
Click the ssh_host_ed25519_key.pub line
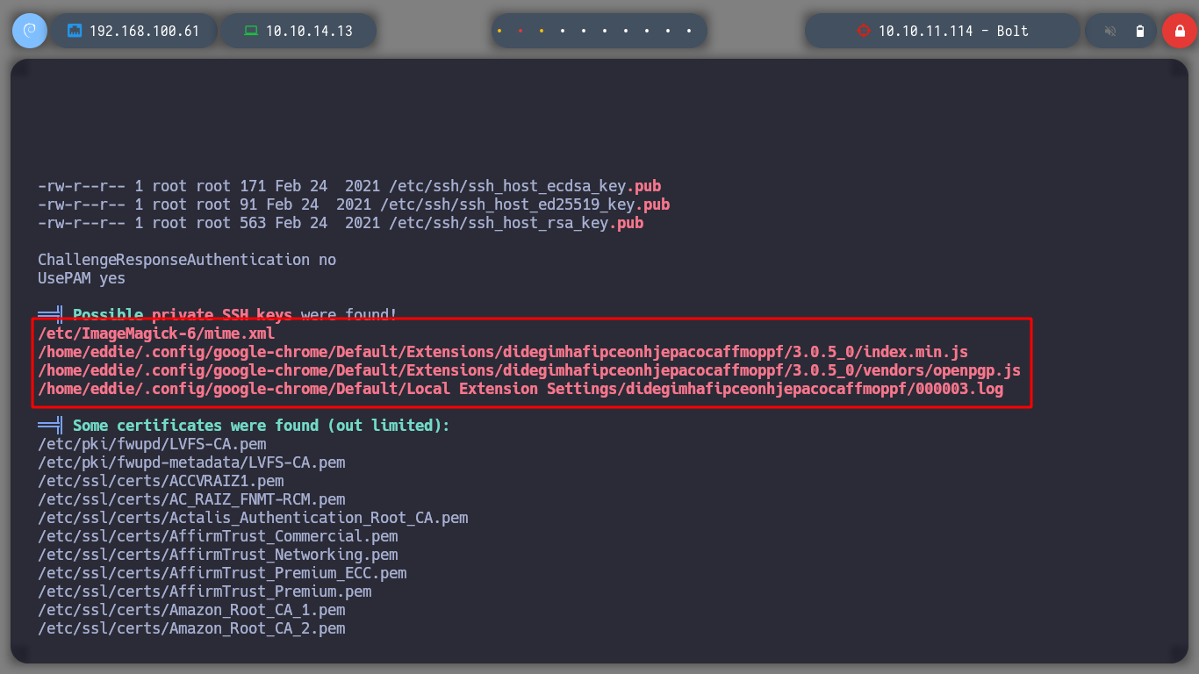pos(354,204)
